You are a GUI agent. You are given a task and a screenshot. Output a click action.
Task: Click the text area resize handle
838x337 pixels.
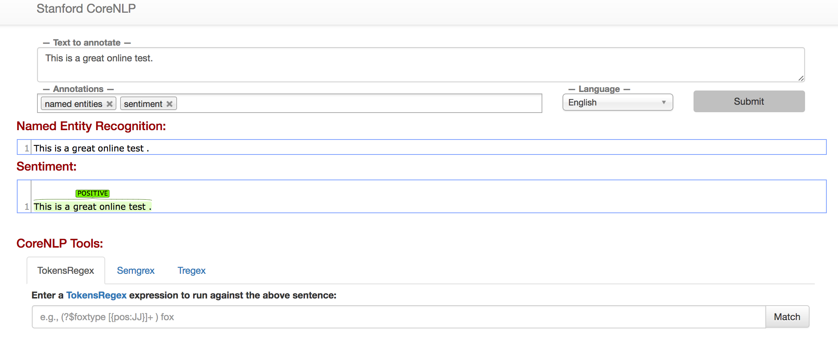coord(801,78)
